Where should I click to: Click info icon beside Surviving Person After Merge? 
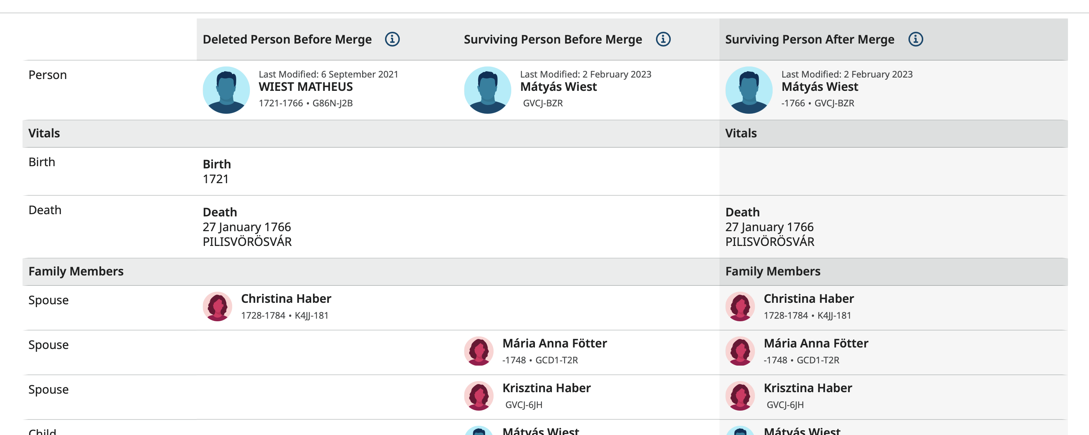coord(915,39)
